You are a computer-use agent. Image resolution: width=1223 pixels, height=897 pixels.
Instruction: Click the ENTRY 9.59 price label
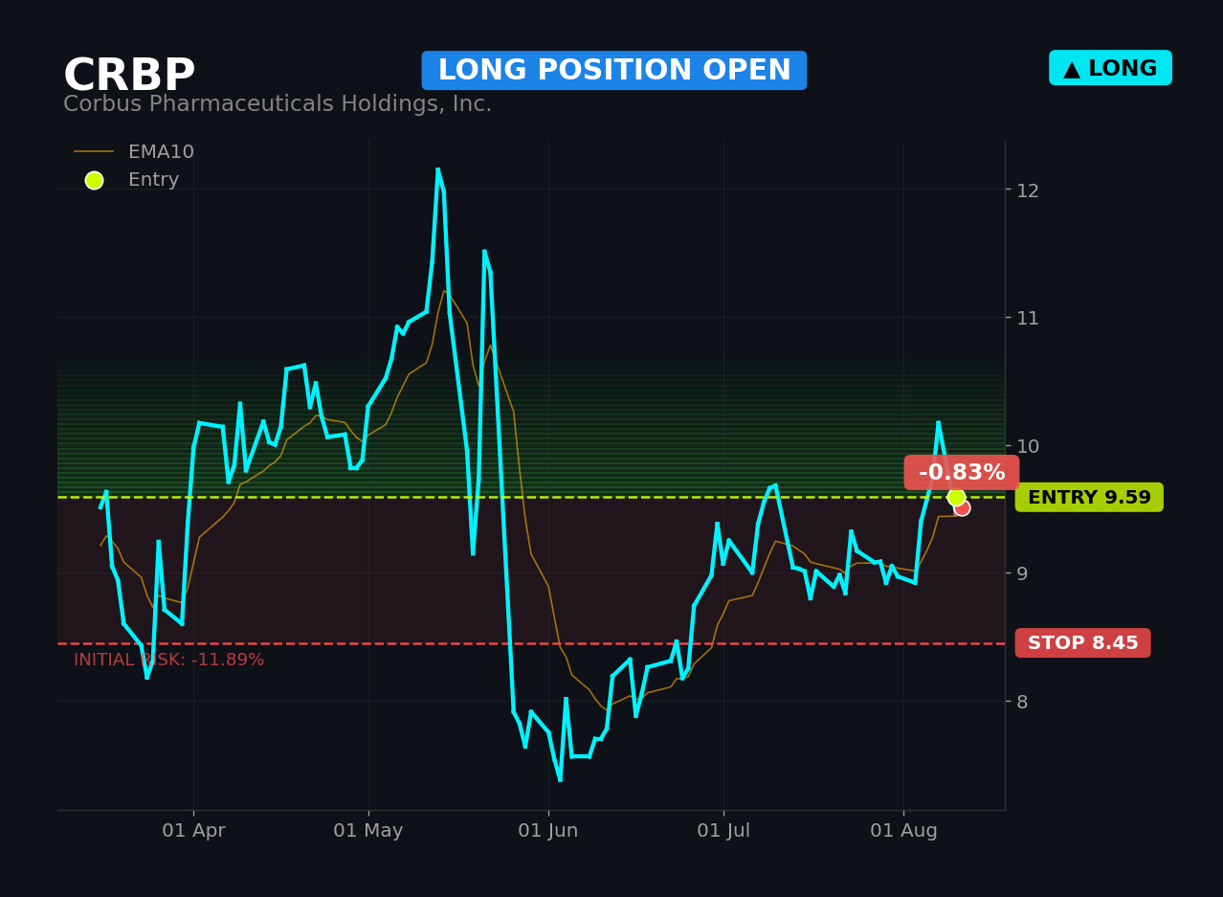[x=1089, y=498]
